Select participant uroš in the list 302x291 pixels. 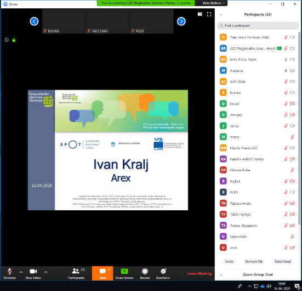pos(258,248)
